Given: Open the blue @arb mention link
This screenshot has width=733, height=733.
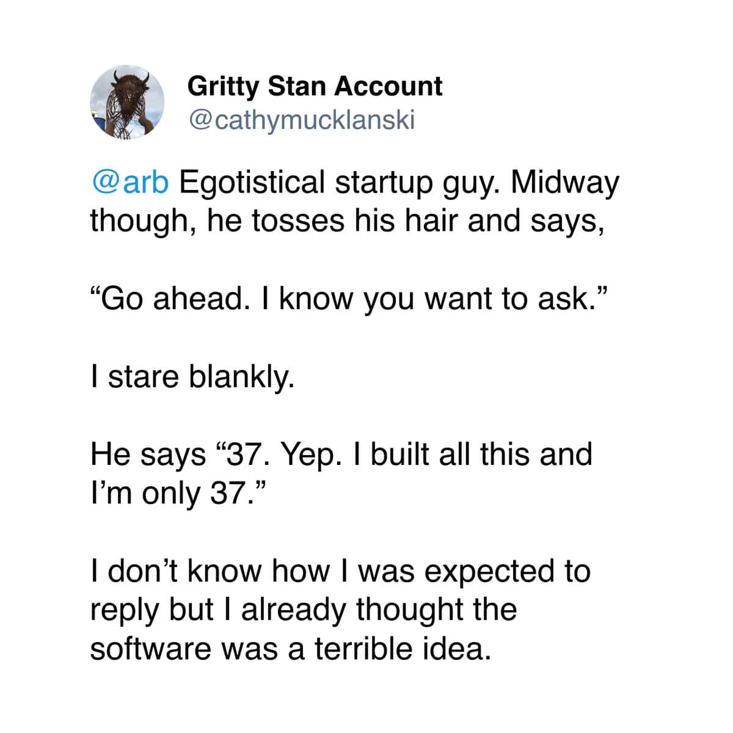Looking at the screenshot, I should [x=129, y=182].
